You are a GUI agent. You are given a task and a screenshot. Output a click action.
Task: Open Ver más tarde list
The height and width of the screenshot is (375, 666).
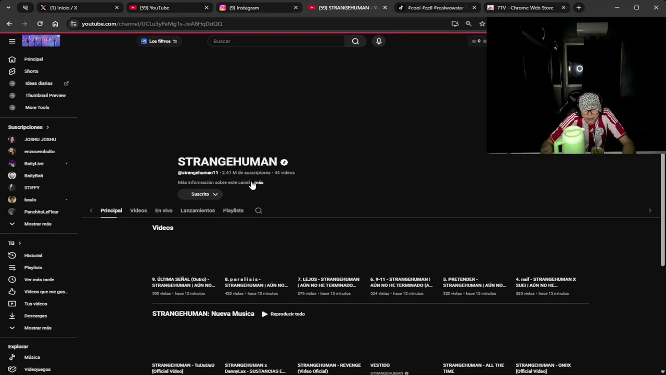point(39,280)
